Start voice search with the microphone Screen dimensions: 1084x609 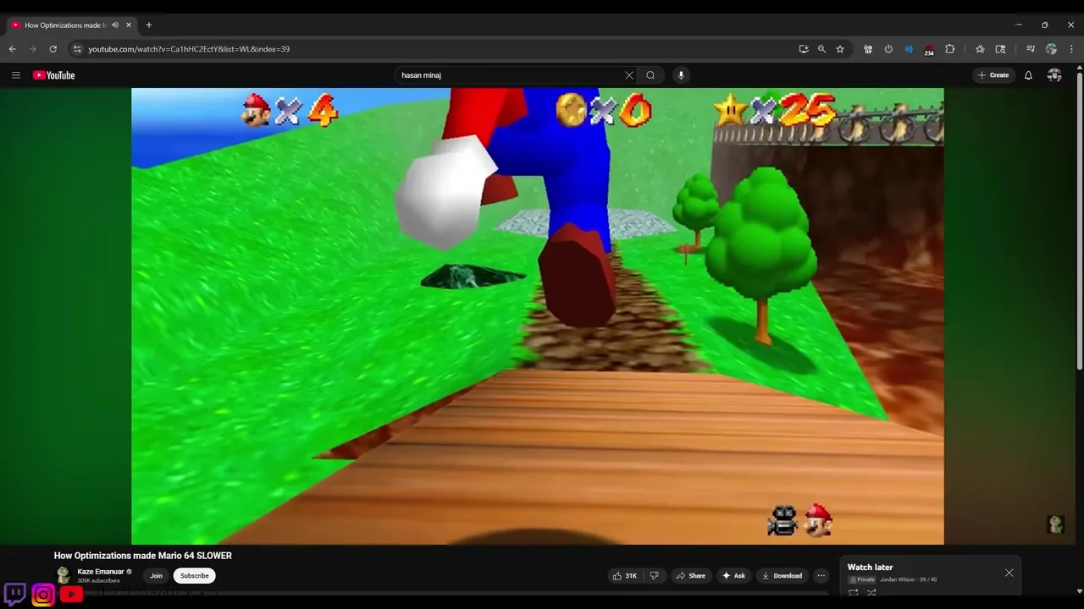(x=680, y=75)
